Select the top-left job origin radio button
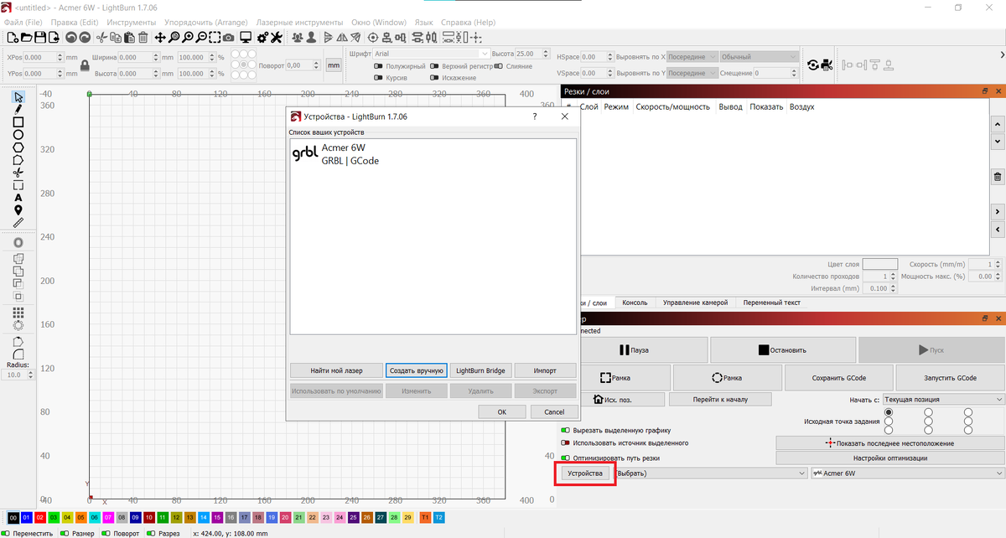The height and width of the screenshot is (538, 1006). click(x=889, y=412)
